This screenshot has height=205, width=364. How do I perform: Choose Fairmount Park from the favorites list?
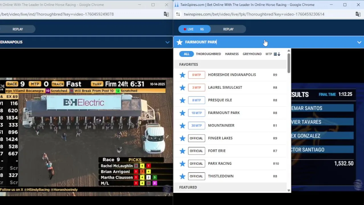pyautogui.click(x=224, y=113)
